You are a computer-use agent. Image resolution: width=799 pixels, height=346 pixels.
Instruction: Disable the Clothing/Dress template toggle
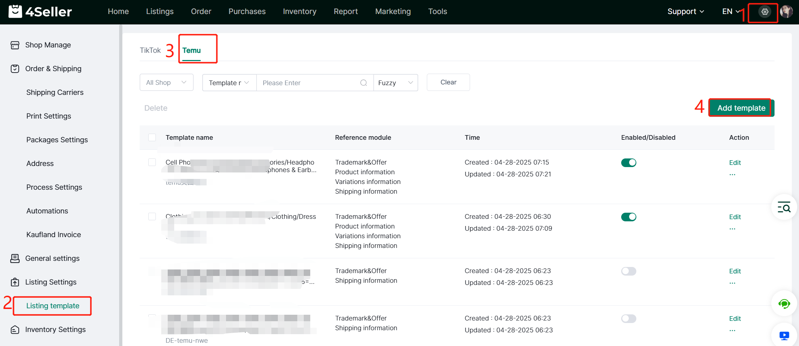(x=629, y=217)
